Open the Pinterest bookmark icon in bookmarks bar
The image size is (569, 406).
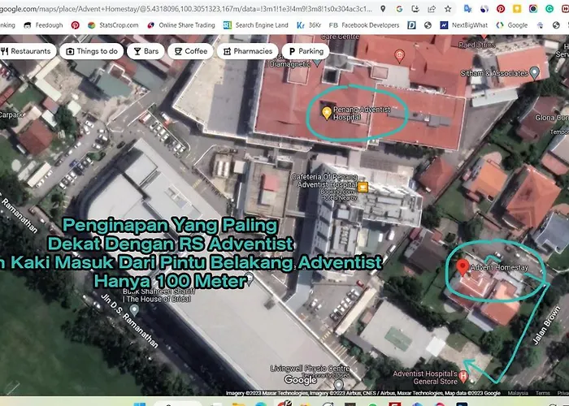[75, 25]
